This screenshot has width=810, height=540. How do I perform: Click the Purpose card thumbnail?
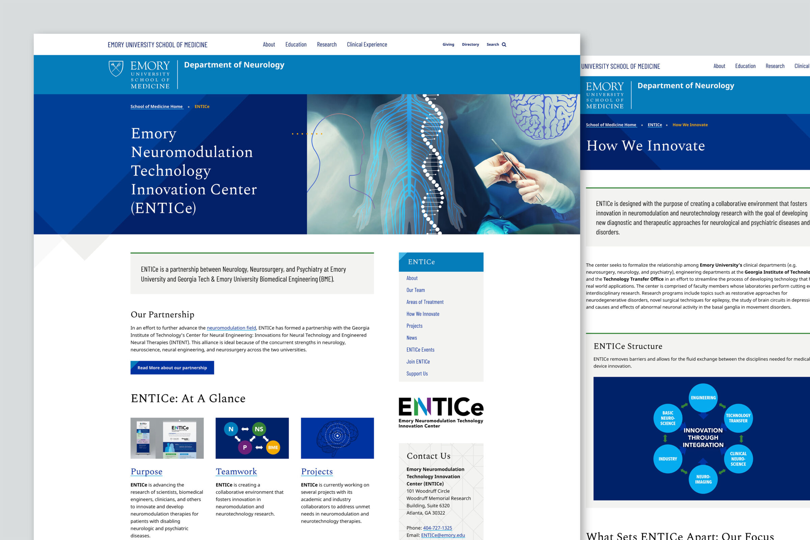tap(167, 438)
